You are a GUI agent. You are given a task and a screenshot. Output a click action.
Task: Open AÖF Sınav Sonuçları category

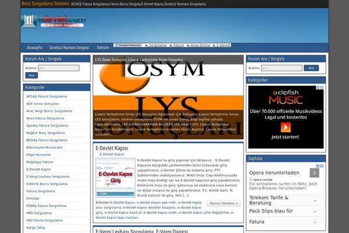pyautogui.click(x=42, y=104)
